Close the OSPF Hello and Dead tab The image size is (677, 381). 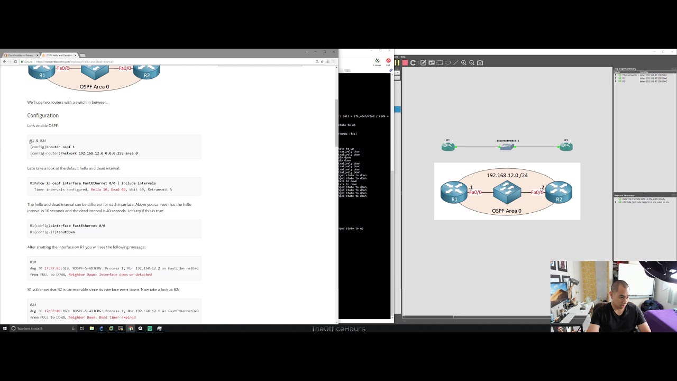75,55
